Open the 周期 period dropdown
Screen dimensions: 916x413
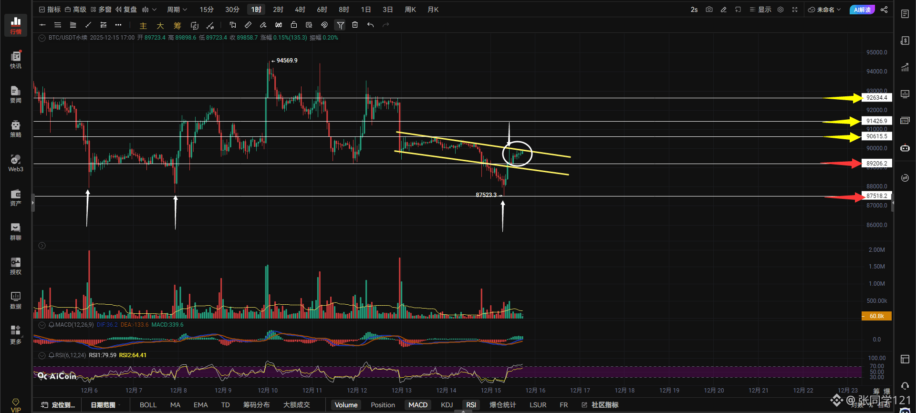(177, 10)
